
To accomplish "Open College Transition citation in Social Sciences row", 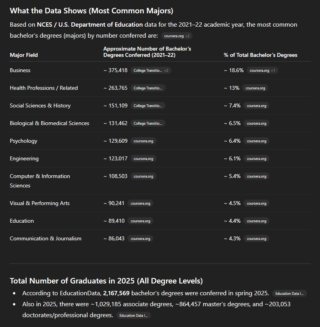I will coord(148,106).
